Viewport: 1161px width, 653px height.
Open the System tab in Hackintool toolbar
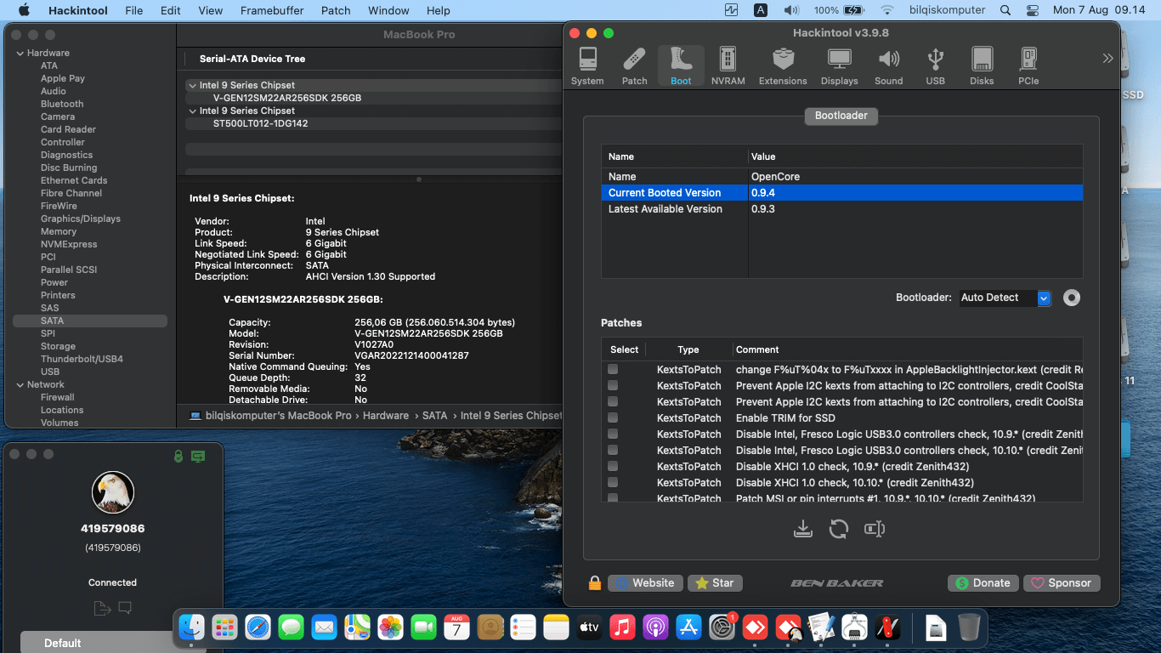point(587,66)
